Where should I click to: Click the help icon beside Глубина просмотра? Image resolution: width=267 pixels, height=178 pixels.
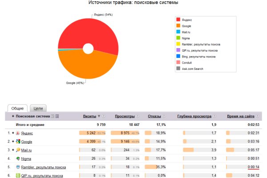(213, 117)
